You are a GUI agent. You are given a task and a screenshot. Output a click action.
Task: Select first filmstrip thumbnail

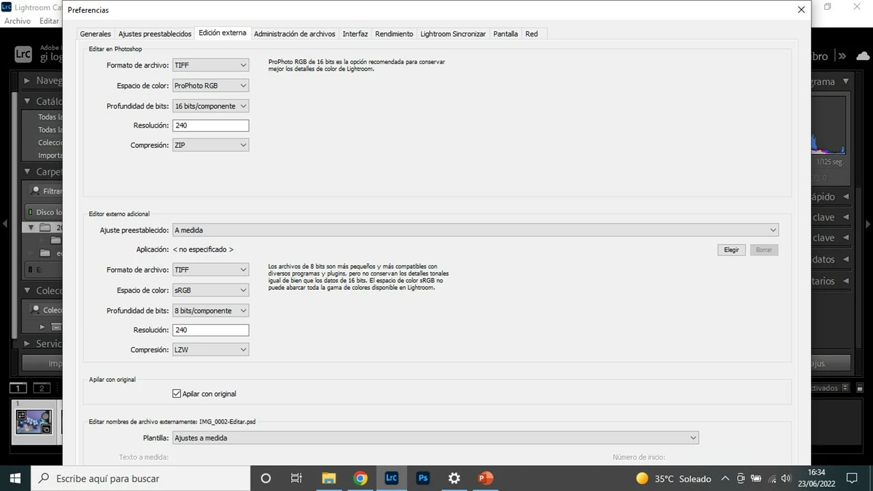click(34, 422)
